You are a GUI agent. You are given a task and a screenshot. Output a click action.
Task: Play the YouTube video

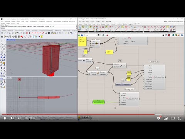click(x=5, y=118)
